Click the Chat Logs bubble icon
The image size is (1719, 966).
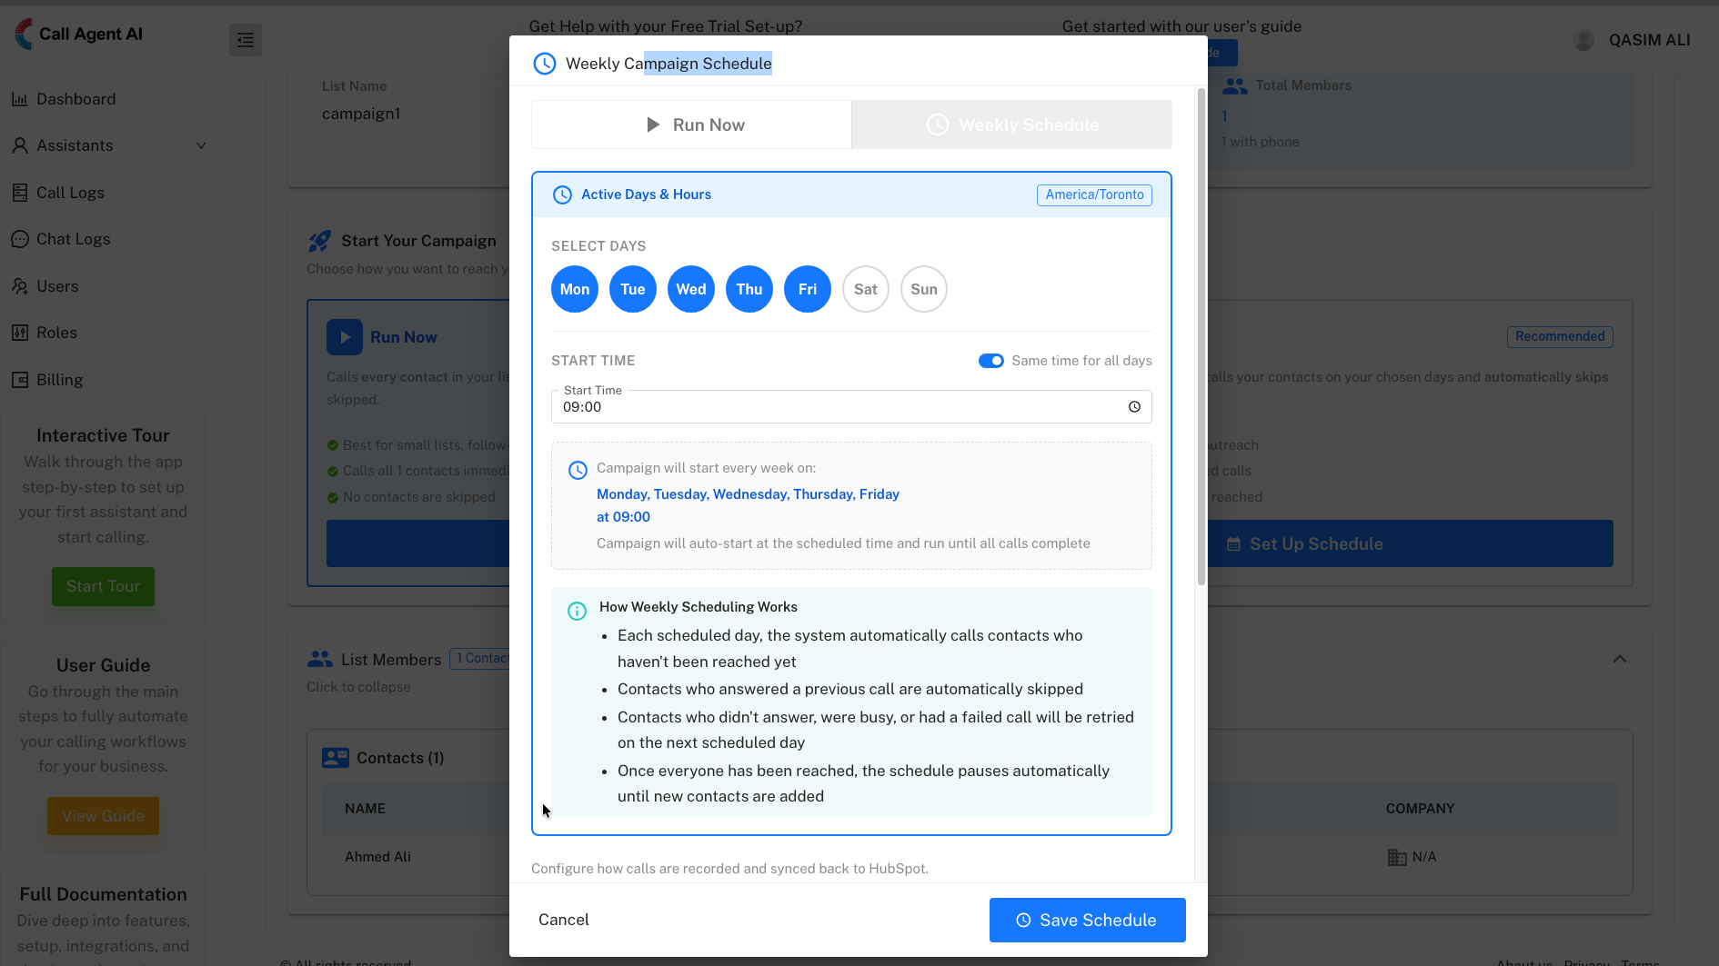(x=19, y=239)
